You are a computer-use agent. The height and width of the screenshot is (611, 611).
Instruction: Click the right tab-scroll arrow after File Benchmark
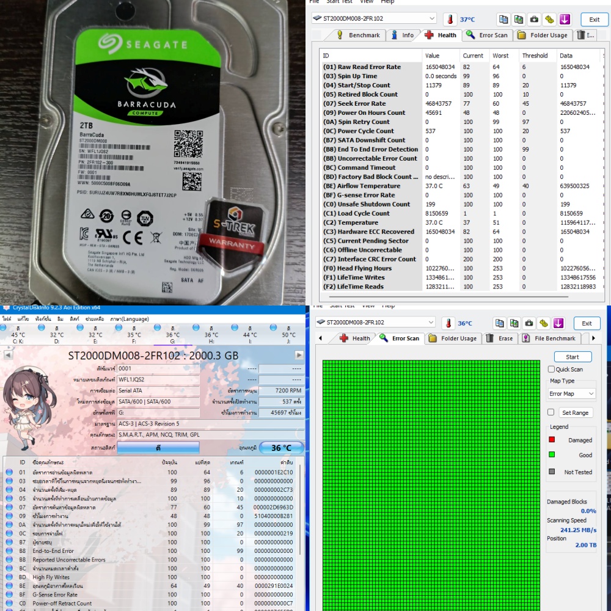pyautogui.click(x=593, y=338)
